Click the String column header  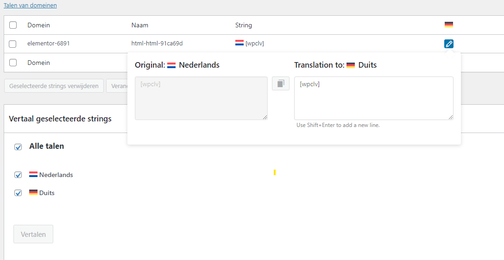[244, 25]
